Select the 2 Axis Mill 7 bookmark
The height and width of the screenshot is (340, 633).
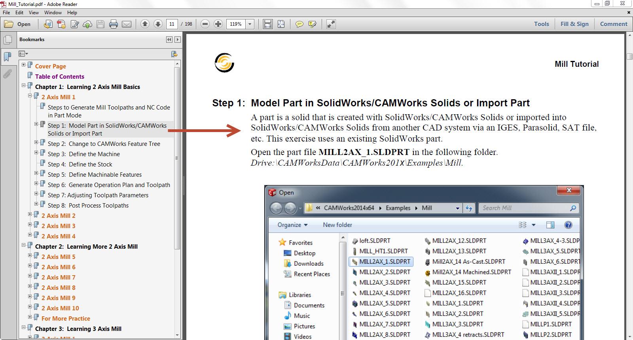tap(58, 278)
